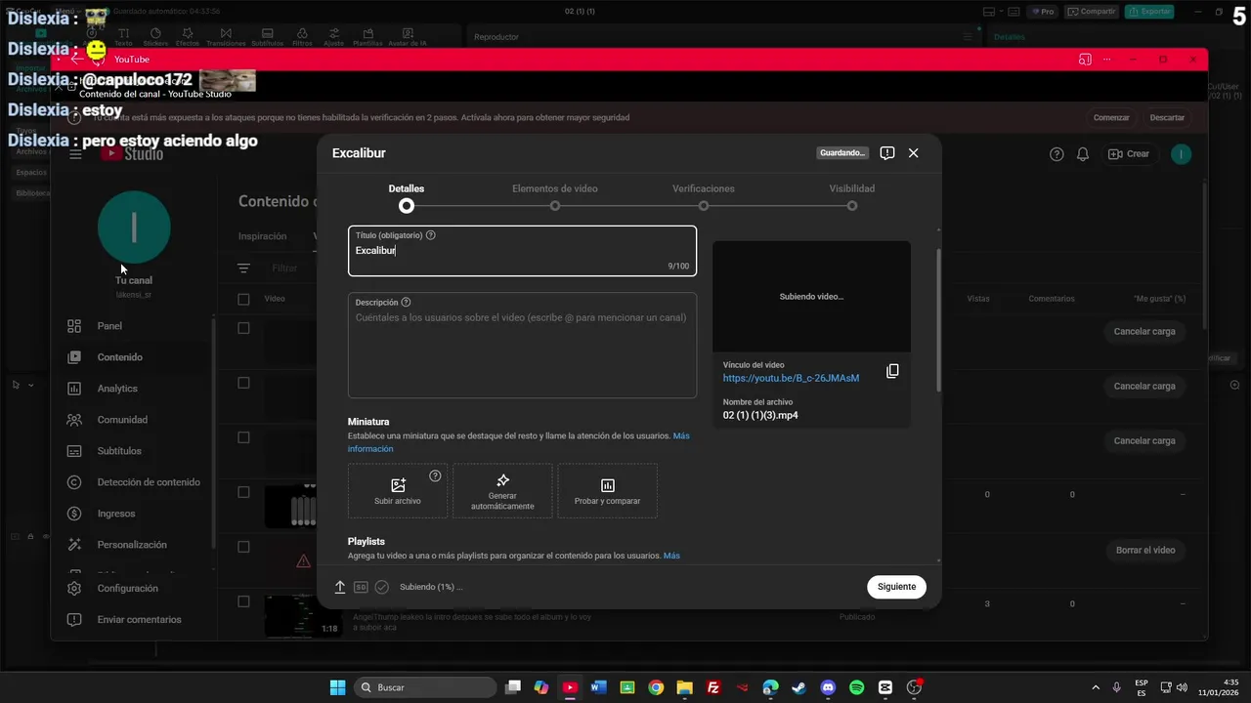The height and width of the screenshot is (703, 1251).
Task: Click the filter icon above the video list
Action: 244,268
